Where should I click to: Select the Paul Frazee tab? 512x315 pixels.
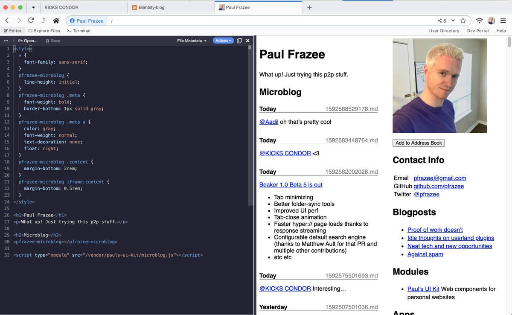[x=258, y=7]
